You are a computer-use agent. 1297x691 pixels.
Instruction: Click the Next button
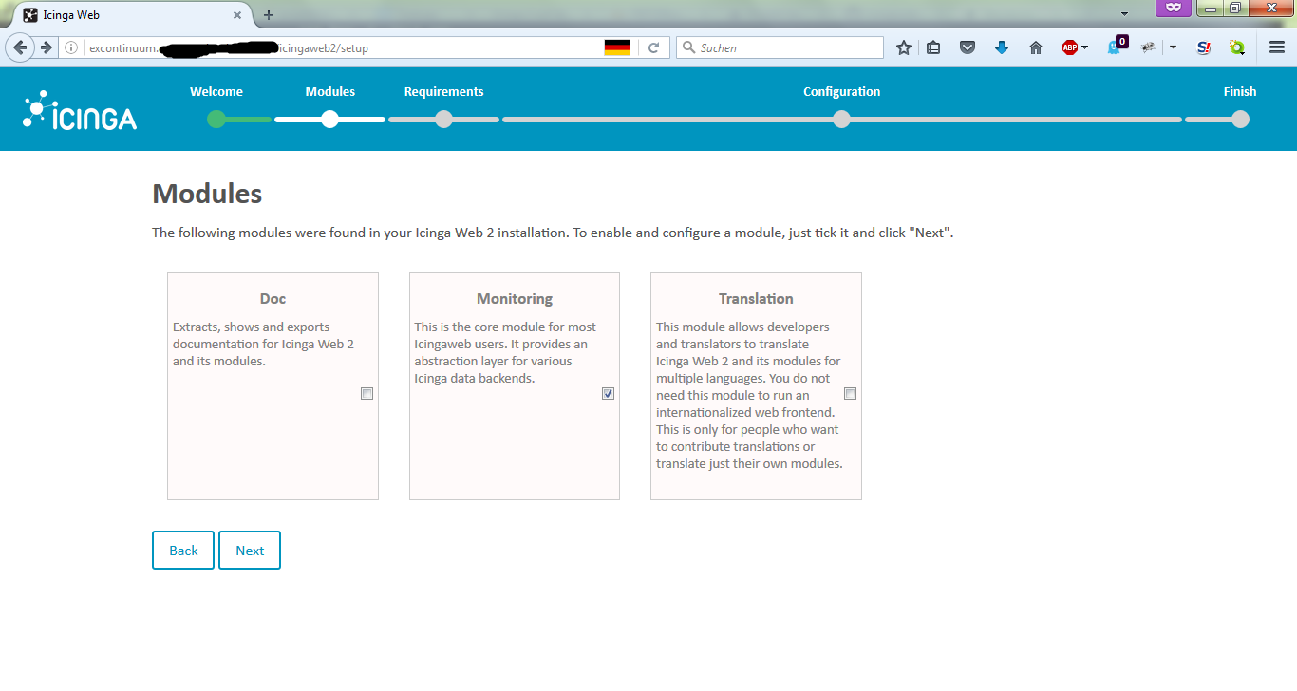click(x=250, y=551)
